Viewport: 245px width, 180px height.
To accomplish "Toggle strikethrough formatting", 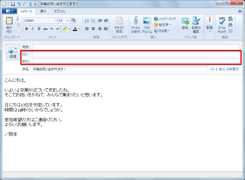I will tap(45, 29).
